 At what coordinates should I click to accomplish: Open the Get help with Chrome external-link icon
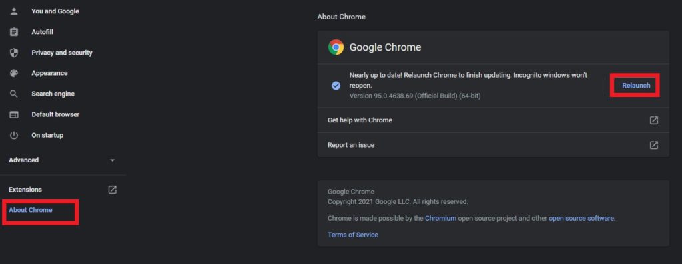click(654, 120)
